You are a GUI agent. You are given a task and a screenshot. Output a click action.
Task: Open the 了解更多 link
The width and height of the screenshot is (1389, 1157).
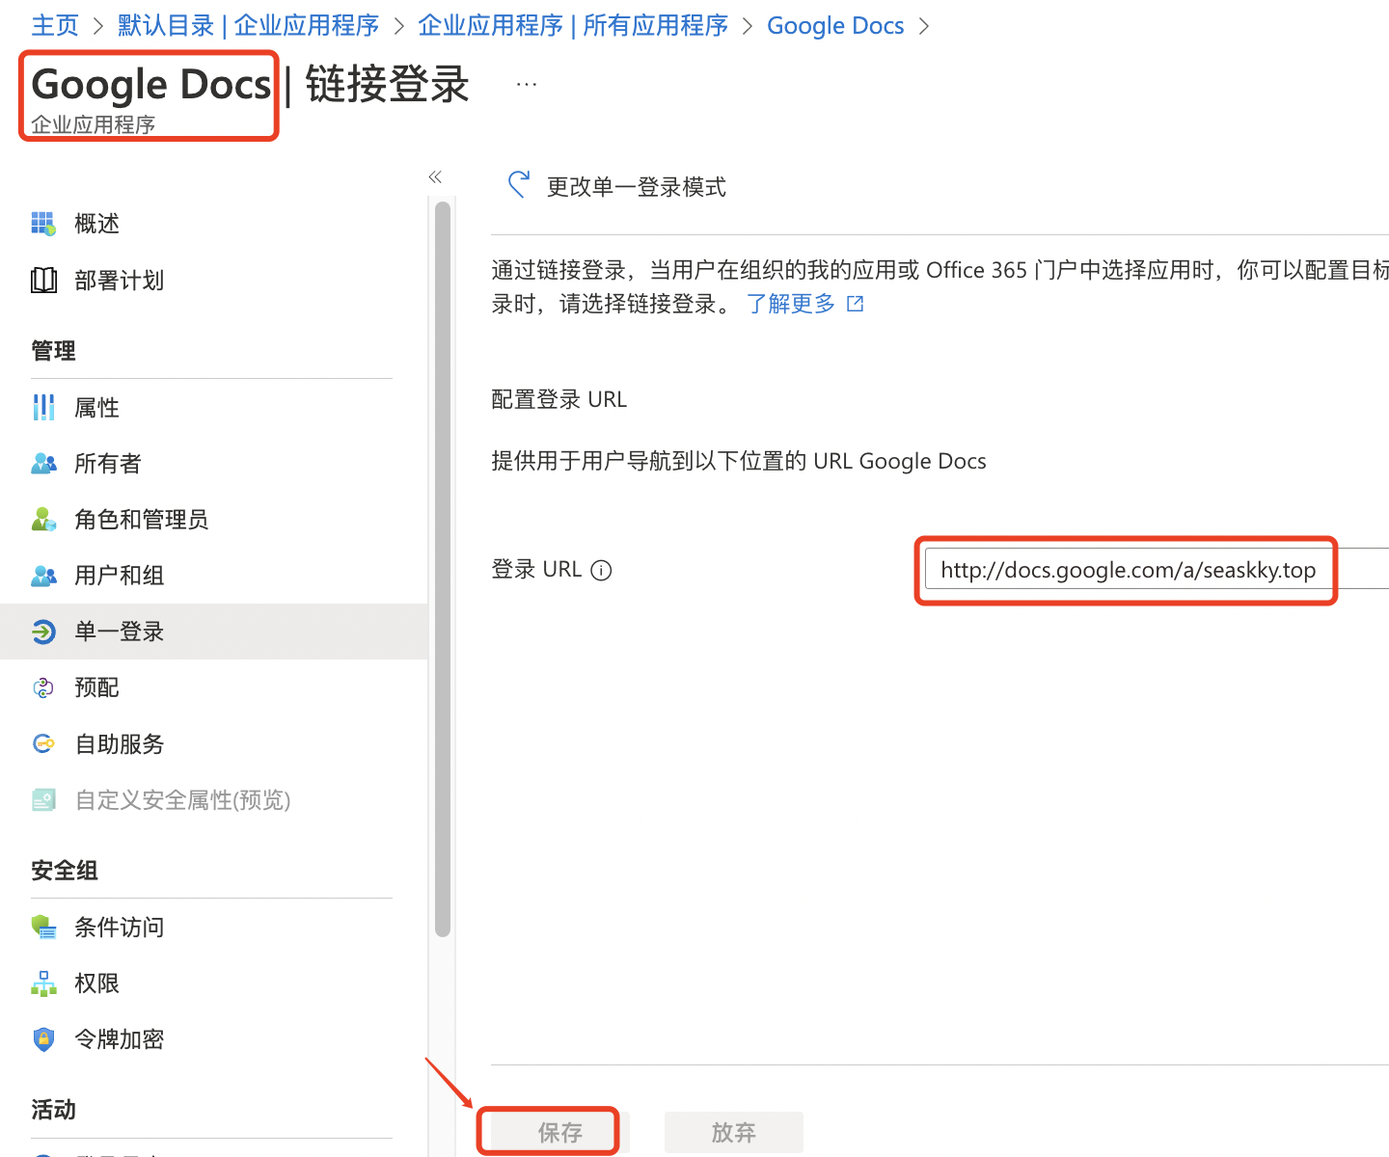(791, 304)
